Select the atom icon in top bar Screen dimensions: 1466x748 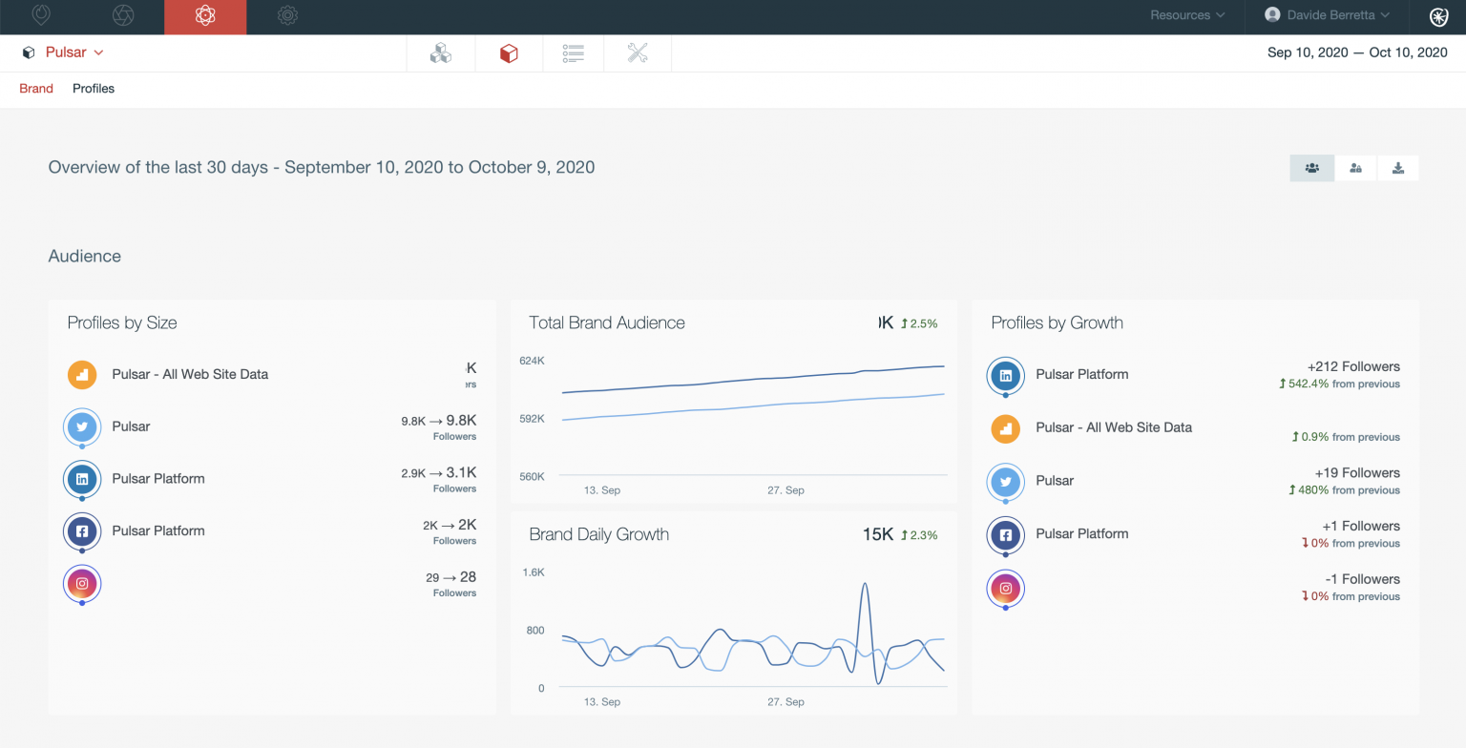[205, 16]
